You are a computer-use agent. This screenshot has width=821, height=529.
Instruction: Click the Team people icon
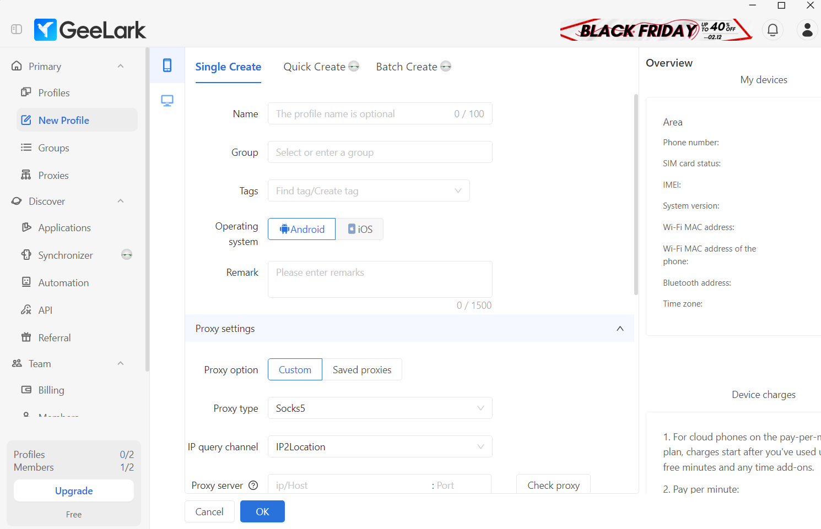[17, 363]
